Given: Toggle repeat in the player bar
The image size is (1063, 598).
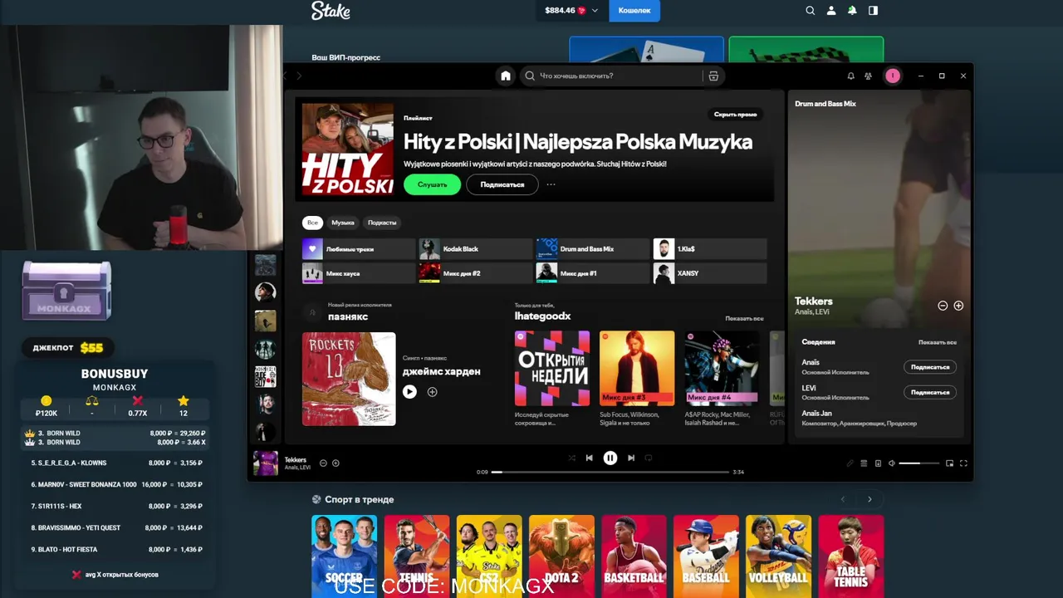Looking at the screenshot, I should pyautogui.click(x=649, y=458).
